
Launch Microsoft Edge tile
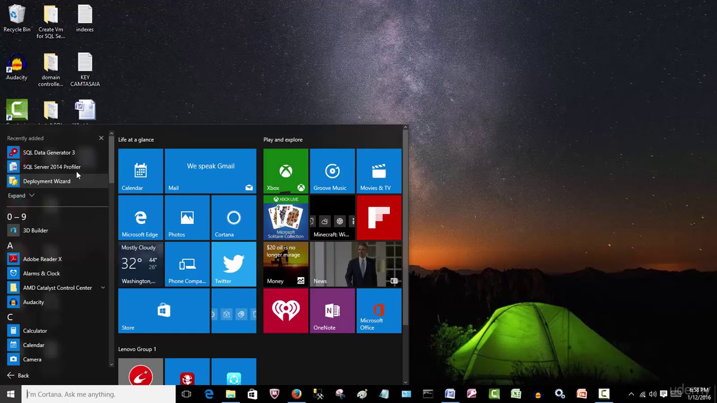tap(141, 217)
